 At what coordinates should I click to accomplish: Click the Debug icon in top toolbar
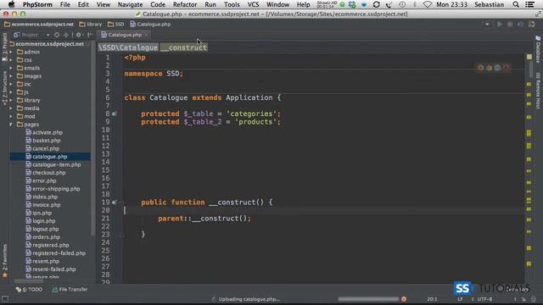[510, 25]
